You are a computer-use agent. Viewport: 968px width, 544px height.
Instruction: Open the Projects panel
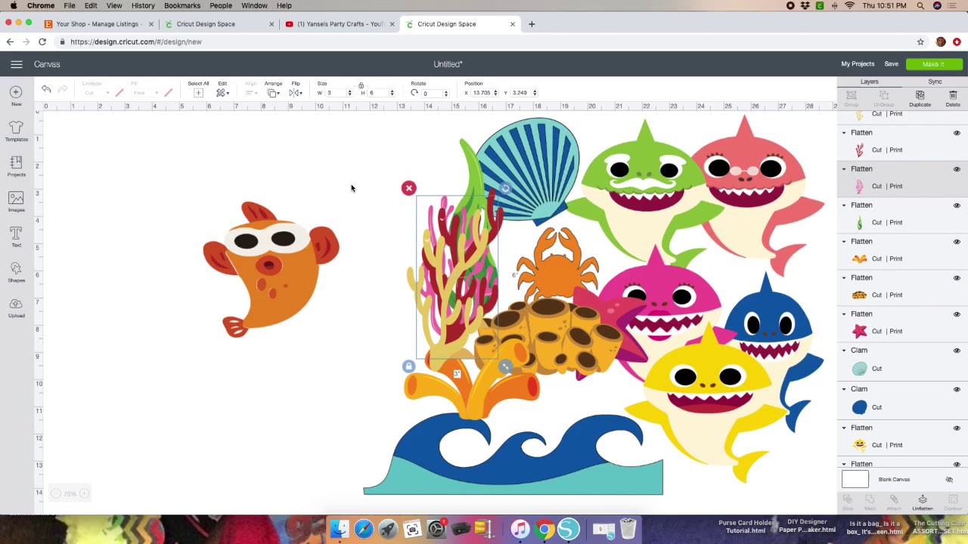pos(16,166)
